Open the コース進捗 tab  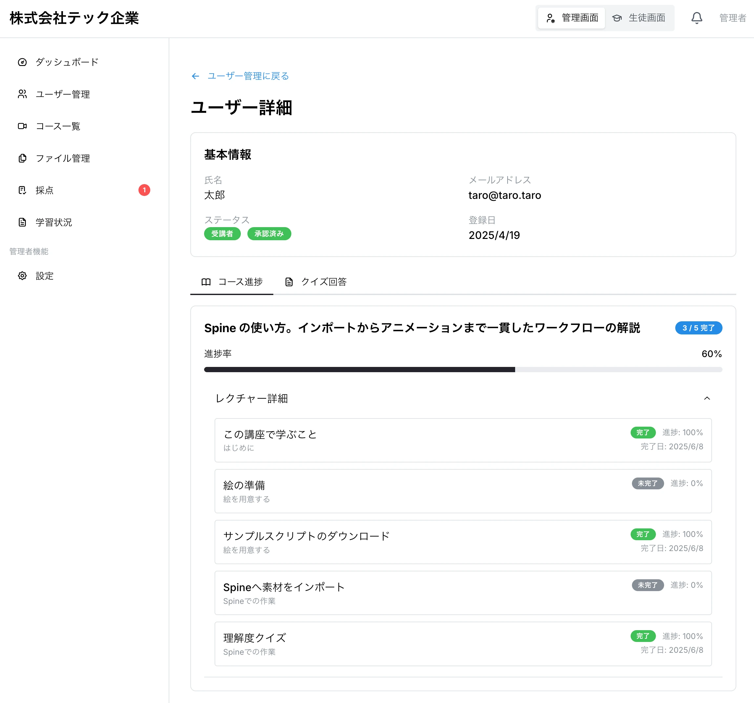point(232,282)
